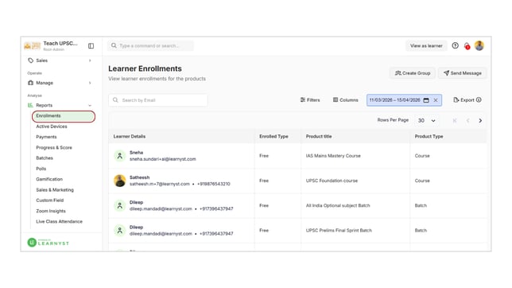
Task: Open Batches report
Action: pos(45,158)
